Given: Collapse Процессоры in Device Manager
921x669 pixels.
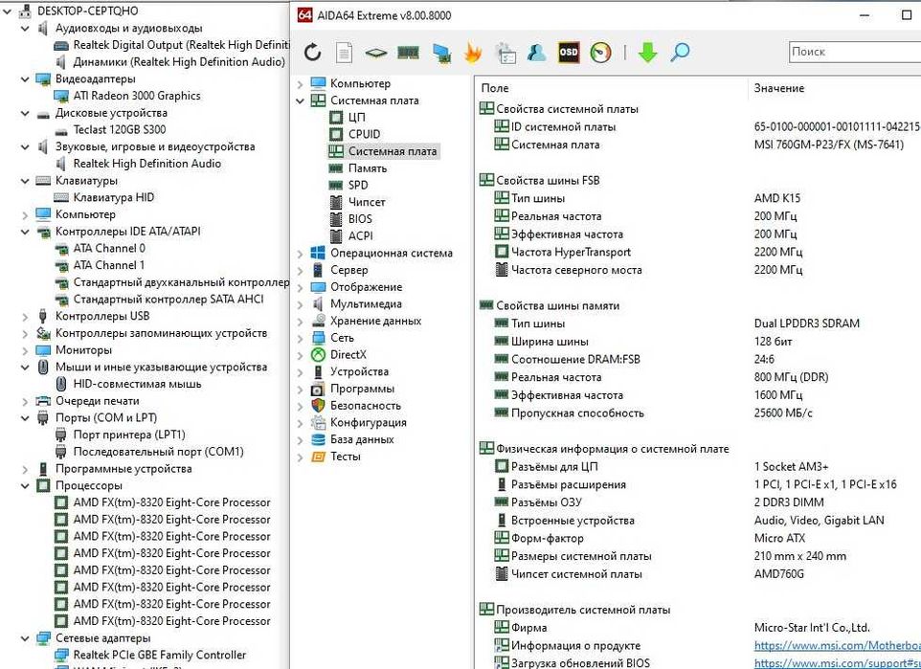Looking at the screenshot, I should coord(25,486).
